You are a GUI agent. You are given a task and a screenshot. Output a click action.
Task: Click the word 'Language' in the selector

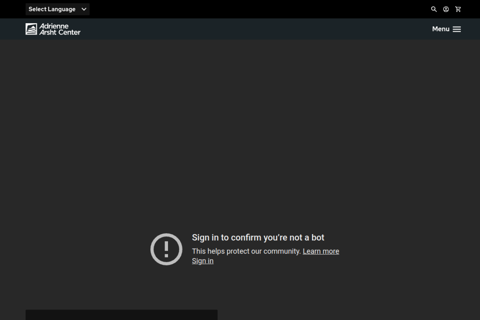click(x=61, y=9)
